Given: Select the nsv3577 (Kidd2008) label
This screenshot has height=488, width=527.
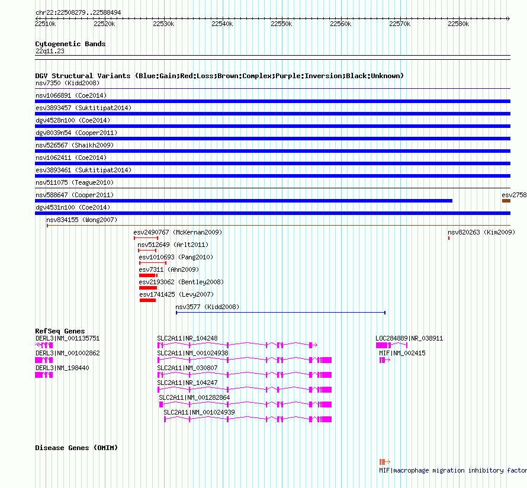Looking at the screenshot, I should (207, 307).
